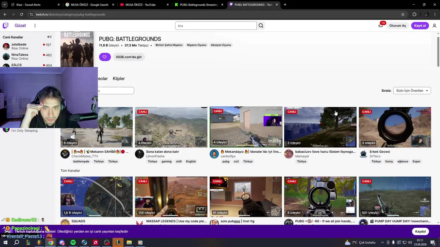This screenshot has width=440, height=247.
Task: Follow PUBG category with the heart button
Action: [x=105, y=57]
